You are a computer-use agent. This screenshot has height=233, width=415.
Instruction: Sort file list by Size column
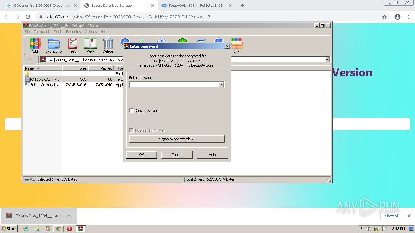[x=75, y=68]
